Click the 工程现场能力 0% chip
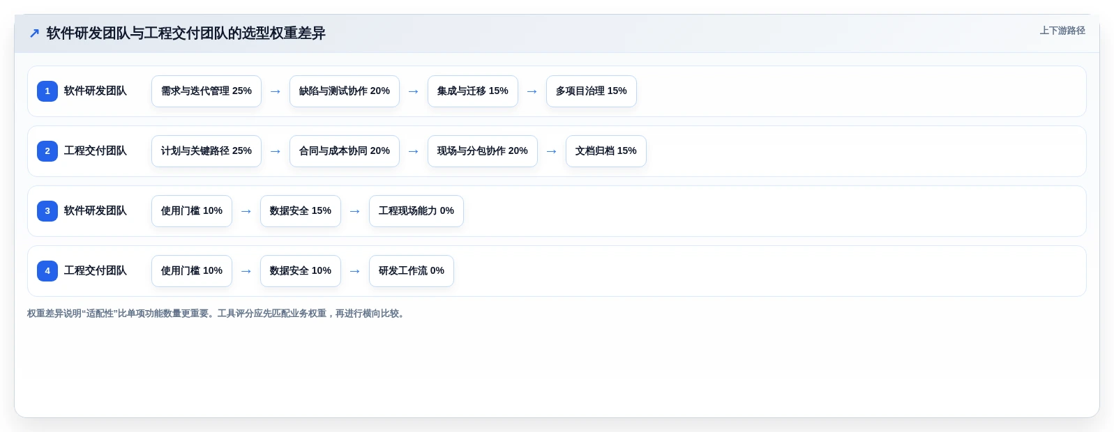 (x=416, y=211)
